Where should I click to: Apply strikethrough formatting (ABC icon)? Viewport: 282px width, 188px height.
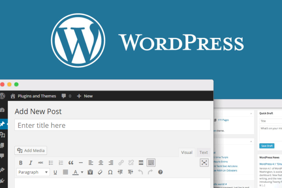coord(41,163)
